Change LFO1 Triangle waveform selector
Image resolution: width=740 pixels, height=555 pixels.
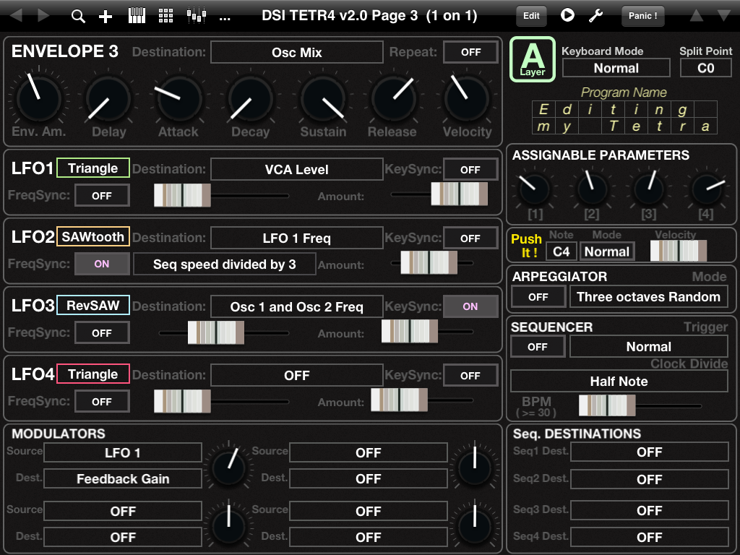(92, 168)
